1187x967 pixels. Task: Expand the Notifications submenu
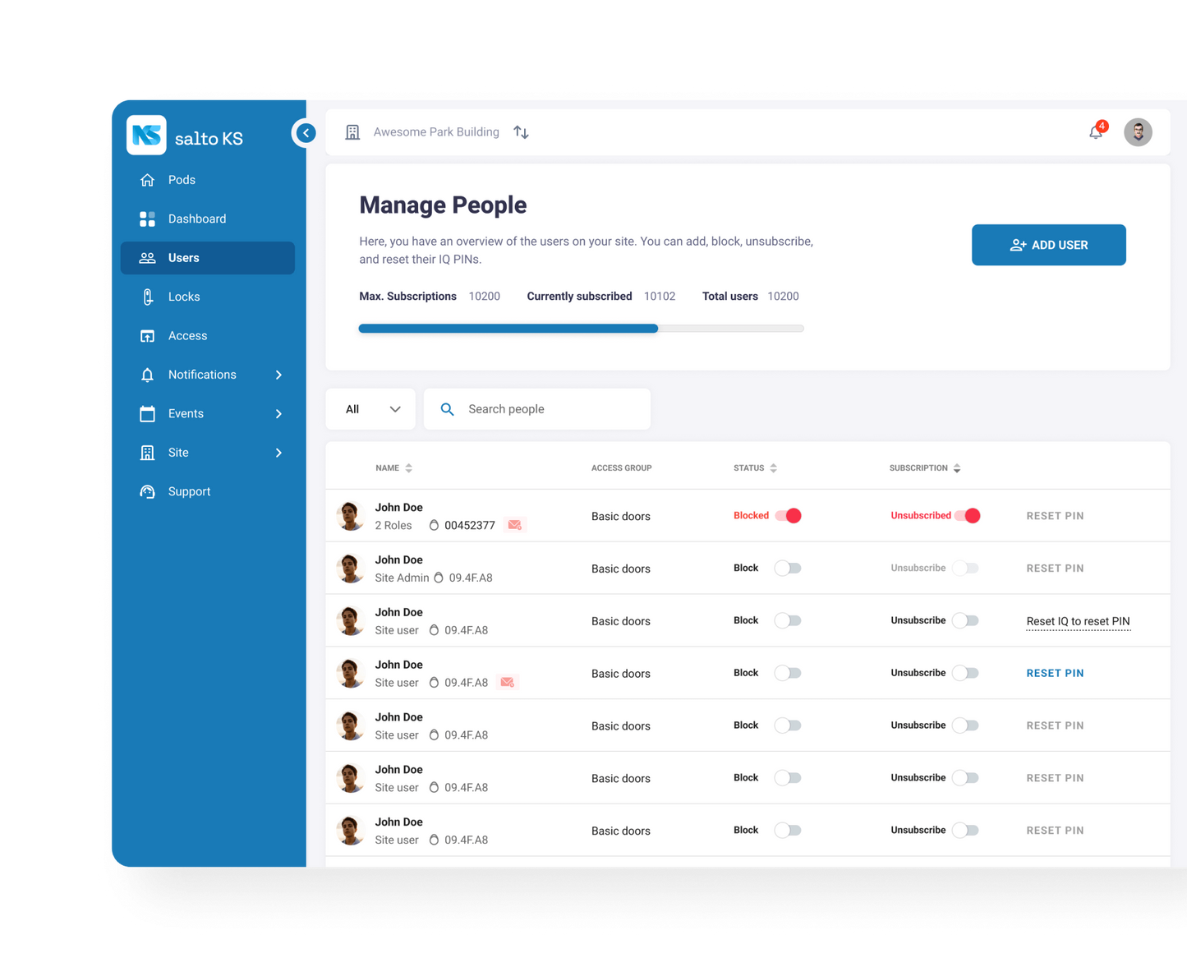278,375
